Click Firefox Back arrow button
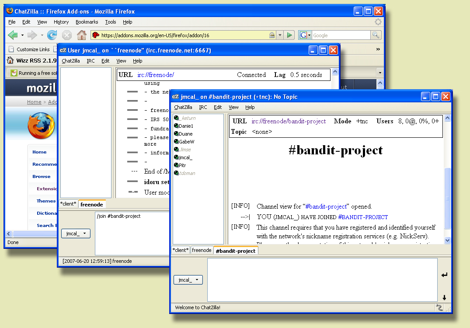 tap(13, 35)
